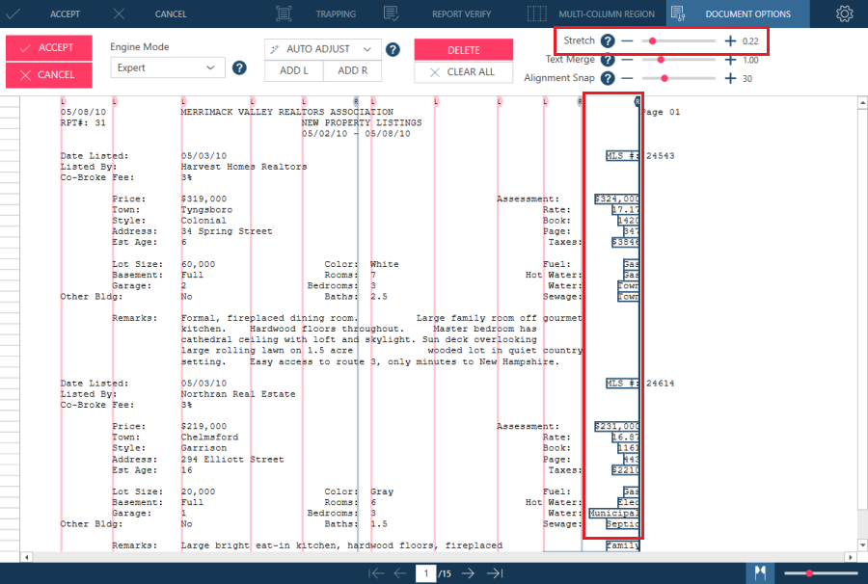868x584 pixels.
Task: Click the $324,000 assessment field box
Action: click(617, 199)
